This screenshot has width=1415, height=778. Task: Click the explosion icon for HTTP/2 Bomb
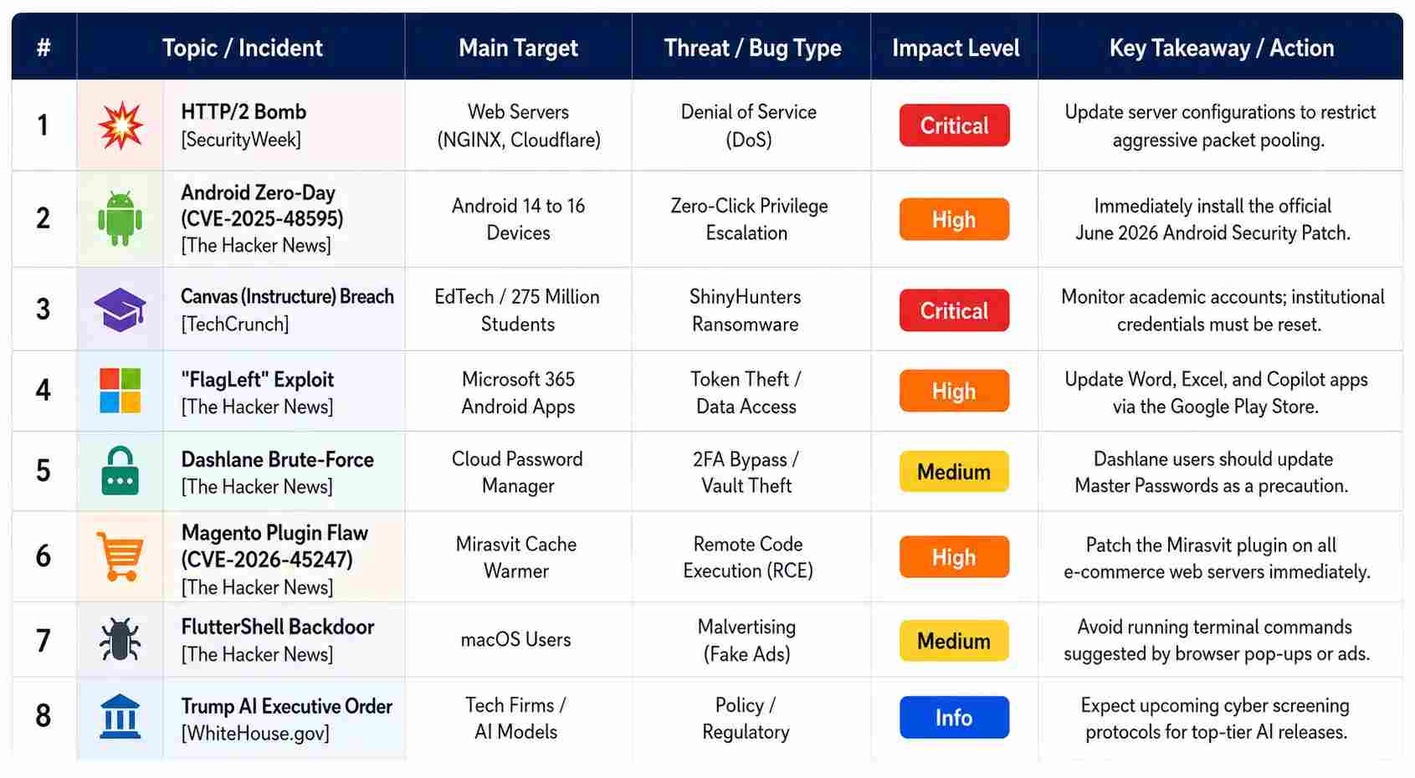[x=120, y=125]
